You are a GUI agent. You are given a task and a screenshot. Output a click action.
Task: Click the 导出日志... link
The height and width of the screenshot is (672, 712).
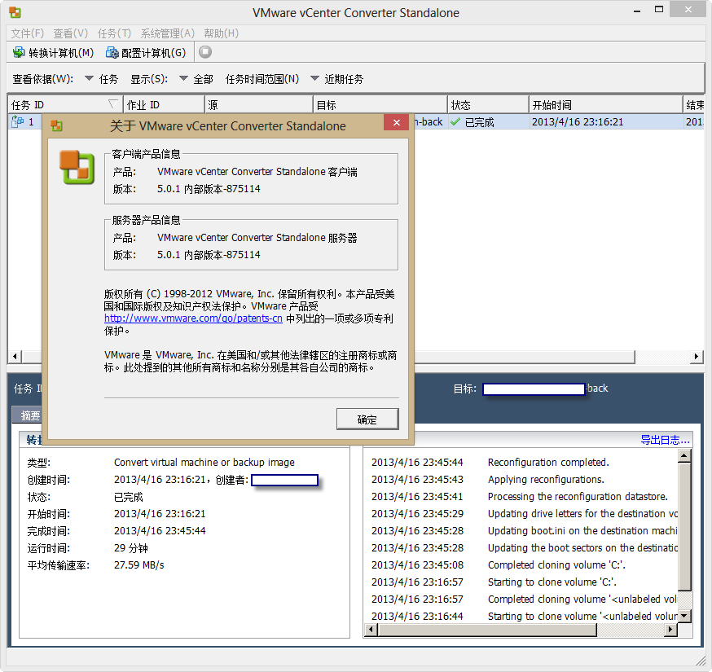pos(665,440)
